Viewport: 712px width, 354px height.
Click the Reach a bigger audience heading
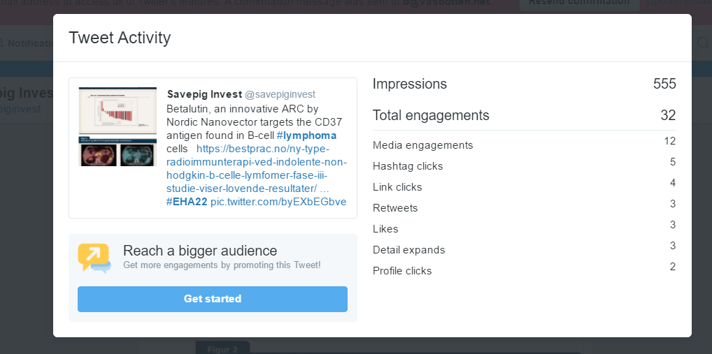coord(200,251)
